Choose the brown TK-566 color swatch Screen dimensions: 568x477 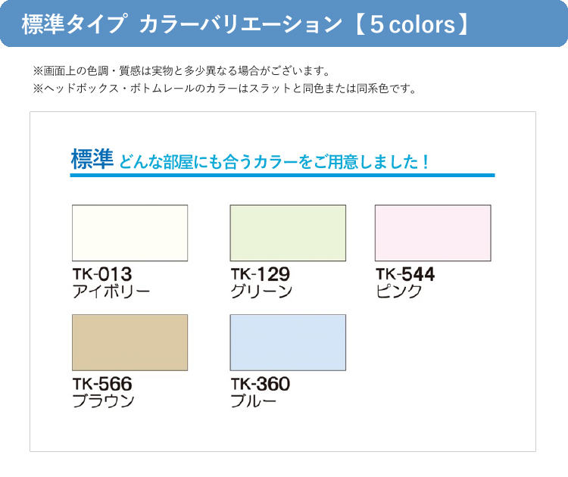[130, 342]
